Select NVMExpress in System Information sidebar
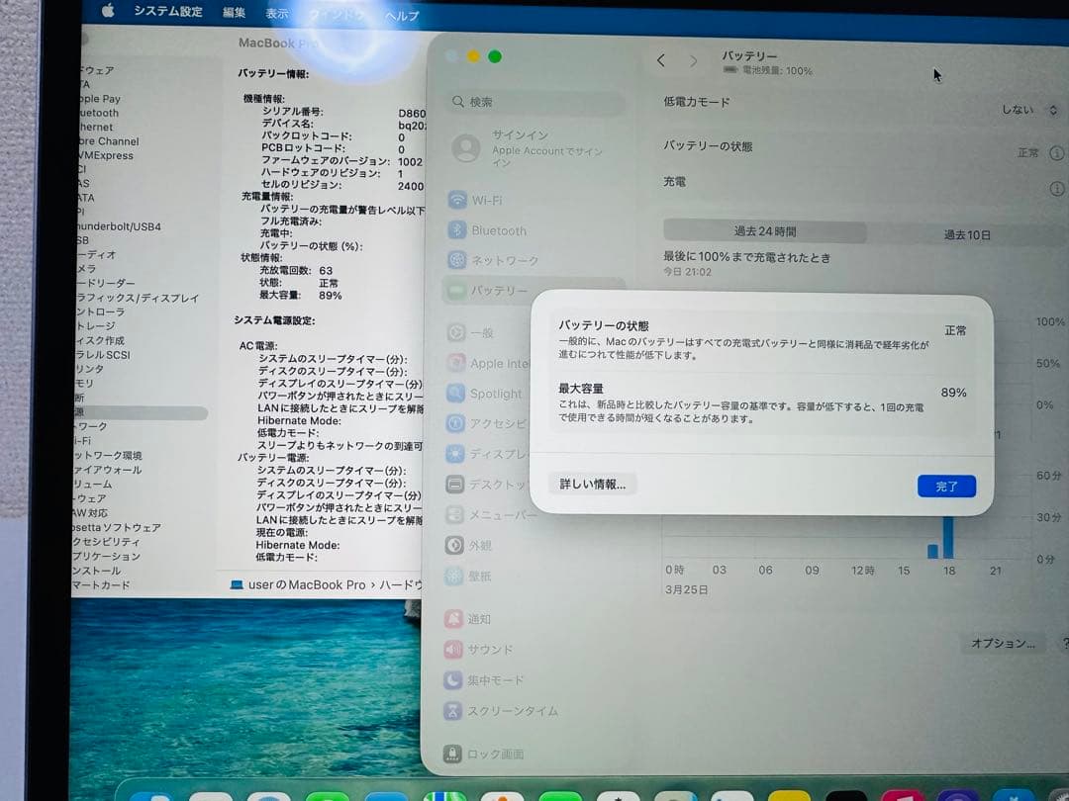 [106, 156]
